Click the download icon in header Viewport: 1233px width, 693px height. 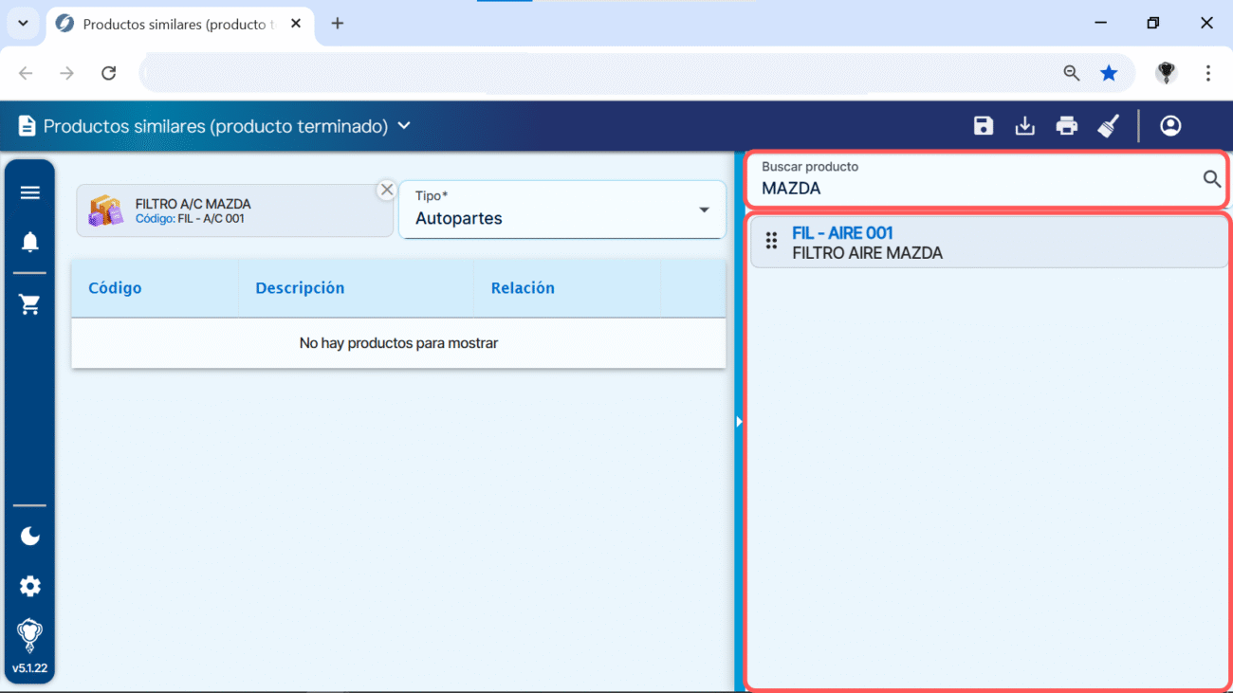coord(1025,126)
